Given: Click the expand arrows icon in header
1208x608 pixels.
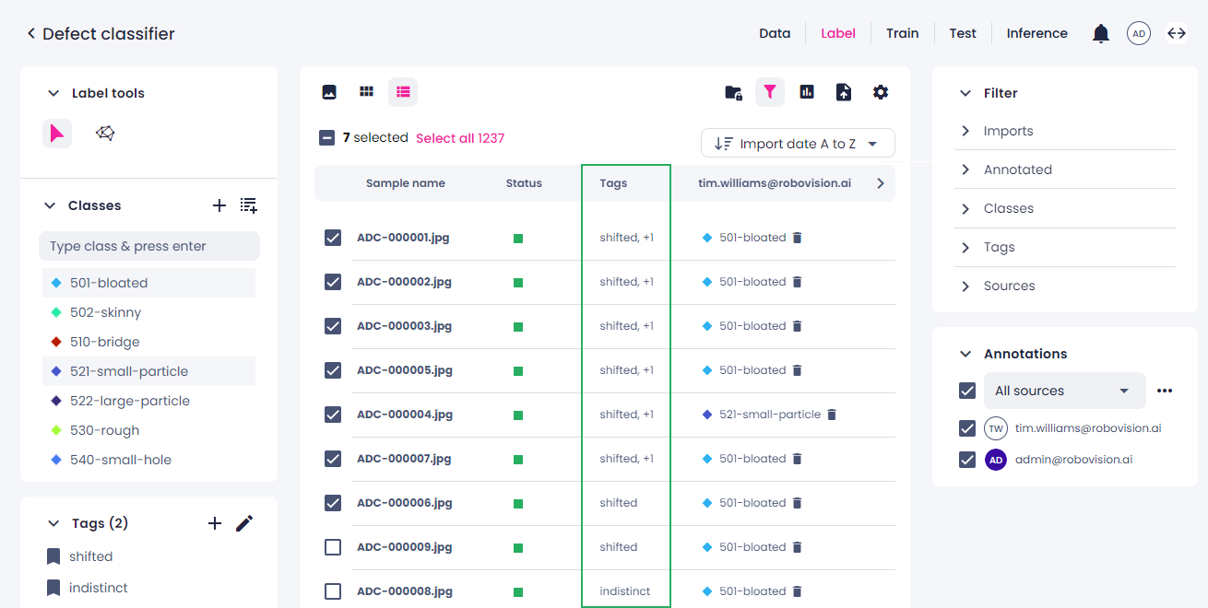Looking at the screenshot, I should pyautogui.click(x=1177, y=33).
